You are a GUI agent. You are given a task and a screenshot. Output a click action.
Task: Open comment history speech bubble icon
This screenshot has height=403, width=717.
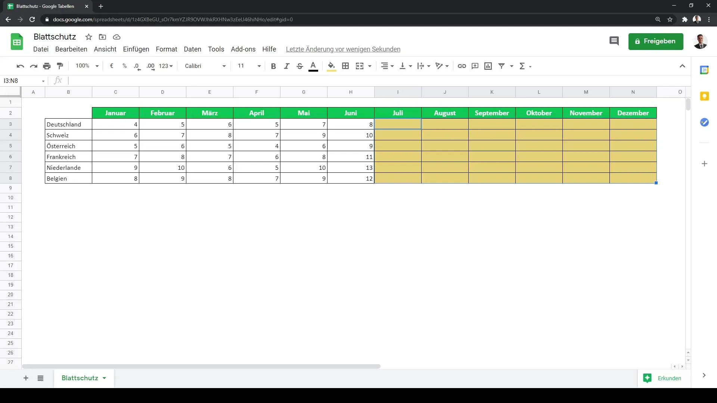614,41
